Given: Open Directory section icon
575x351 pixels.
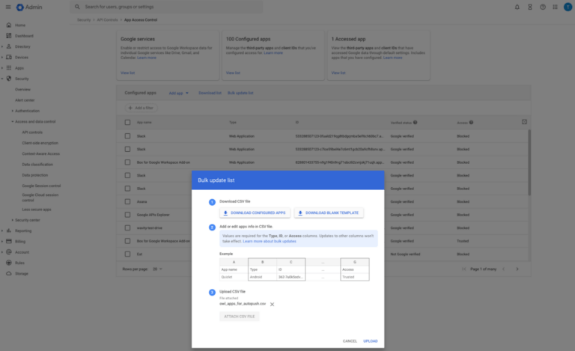Looking at the screenshot, I should [9, 46].
